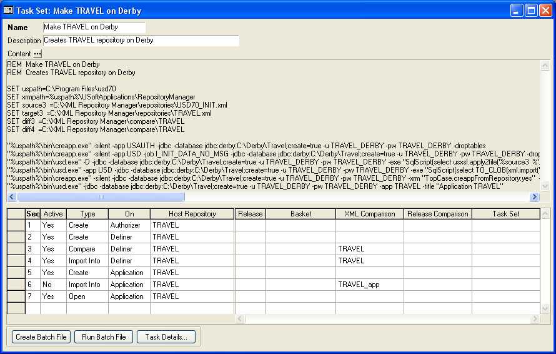Click the Release column header
The image size is (556, 354).
251,214
